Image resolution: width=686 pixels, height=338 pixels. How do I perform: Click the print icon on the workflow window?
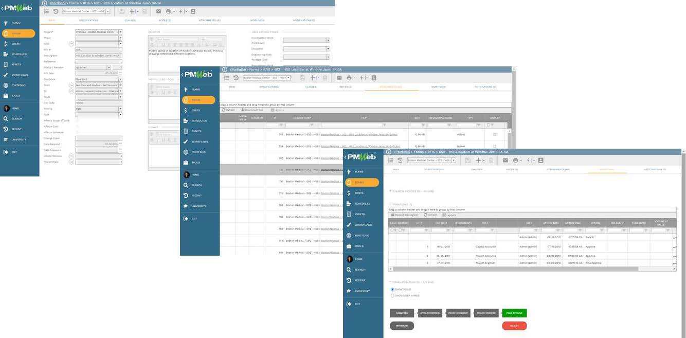click(514, 160)
